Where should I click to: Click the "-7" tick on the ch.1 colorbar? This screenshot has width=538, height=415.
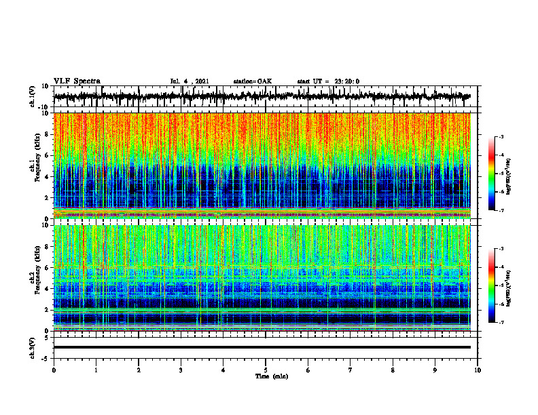pos(501,210)
